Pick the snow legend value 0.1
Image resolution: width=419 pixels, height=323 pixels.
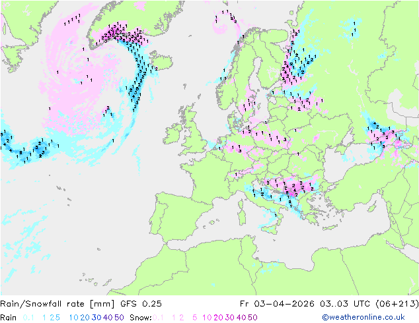pyautogui.click(x=158, y=318)
